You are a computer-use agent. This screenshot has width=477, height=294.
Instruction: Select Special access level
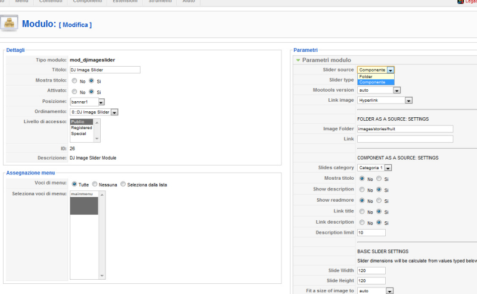82,134
